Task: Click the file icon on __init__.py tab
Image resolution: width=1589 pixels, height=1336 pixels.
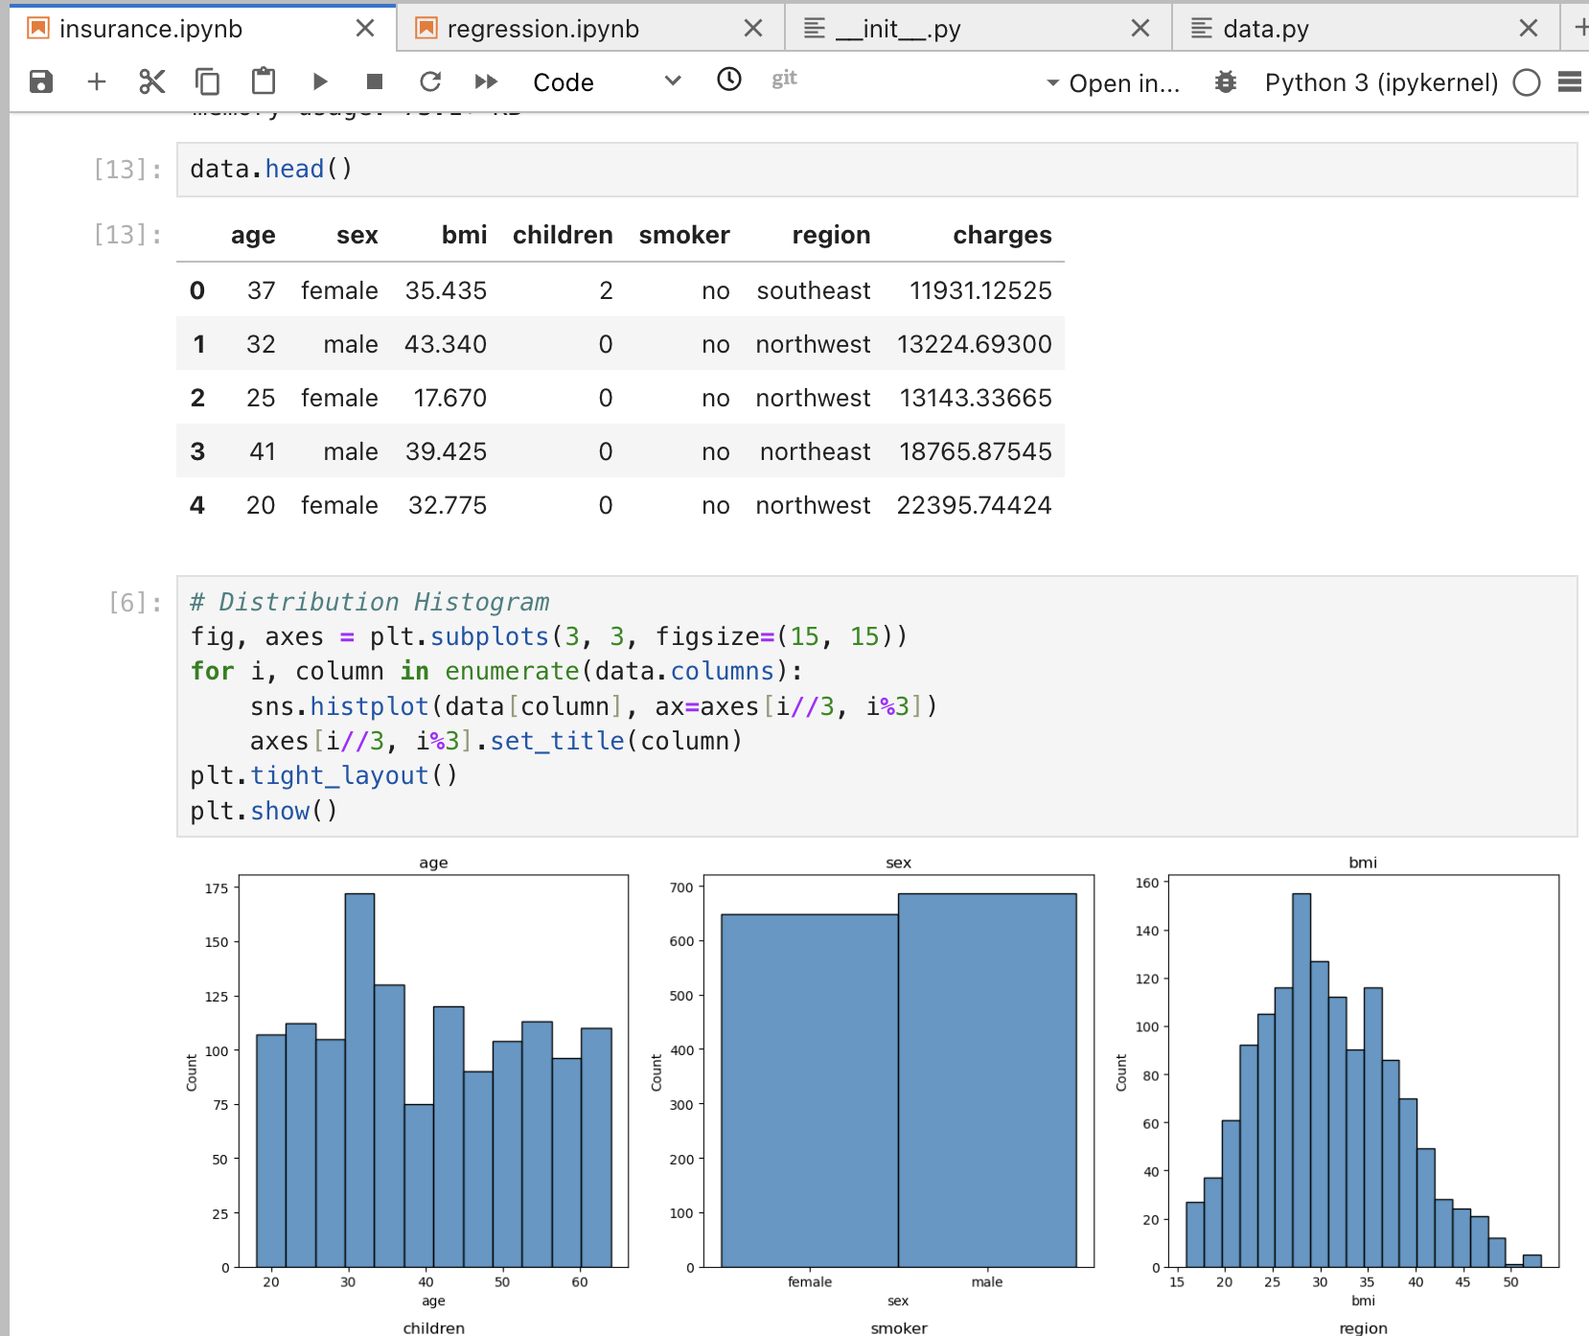Action: (x=815, y=28)
